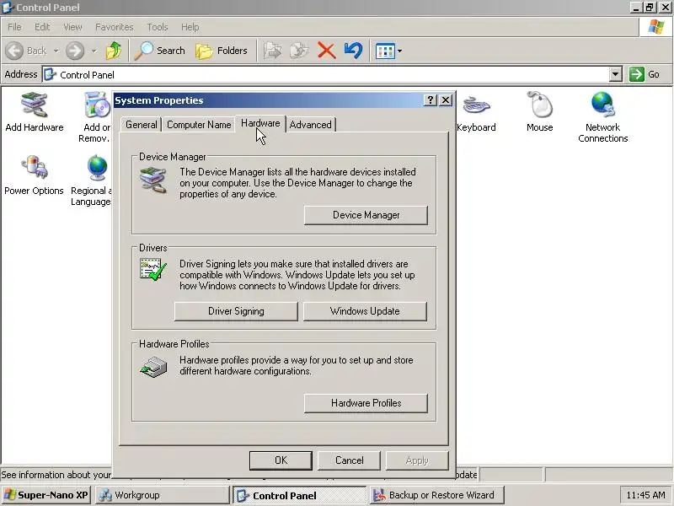The width and height of the screenshot is (674, 506).
Task: Switch to the General tab
Action: pyautogui.click(x=142, y=125)
